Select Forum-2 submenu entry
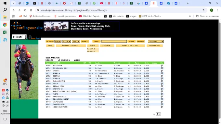The height and width of the screenshot is (124, 221). pos(93,51)
